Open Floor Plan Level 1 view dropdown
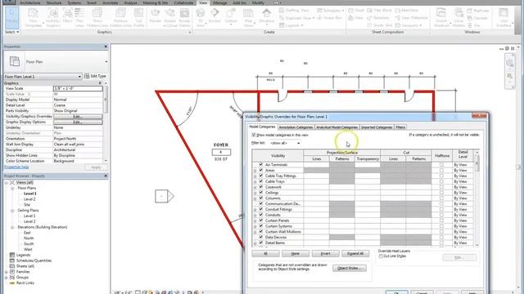Screen dimensions: 524x294 43,76
